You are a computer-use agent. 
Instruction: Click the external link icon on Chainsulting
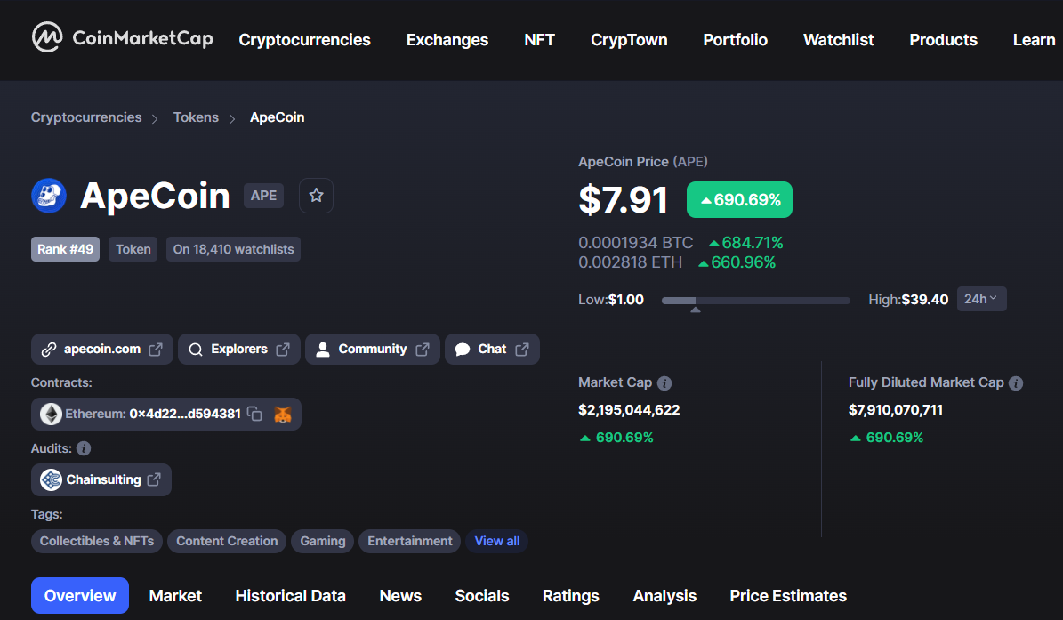pos(154,479)
